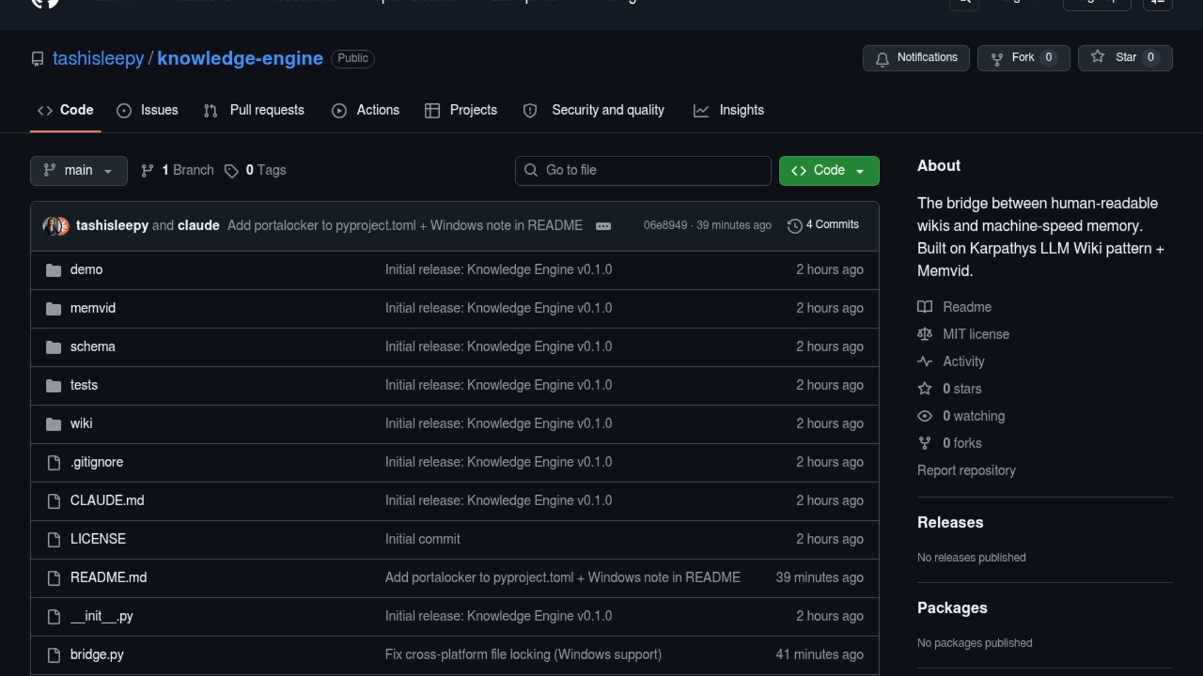Open the main branch dropdown
Viewport: 1203px width, 676px height.
point(78,171)
